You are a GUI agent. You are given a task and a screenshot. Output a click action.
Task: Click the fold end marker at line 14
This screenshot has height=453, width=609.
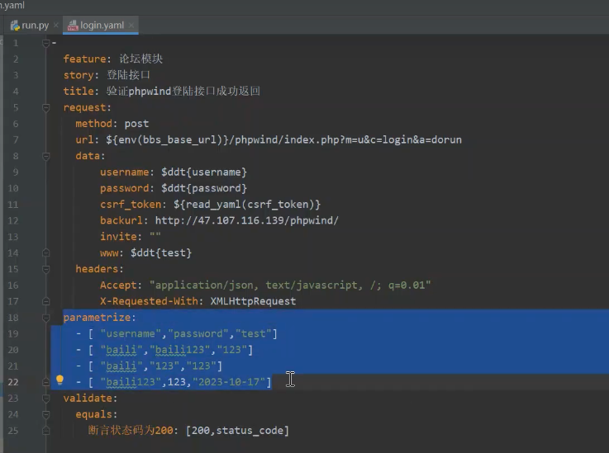(x=45, y=252)
